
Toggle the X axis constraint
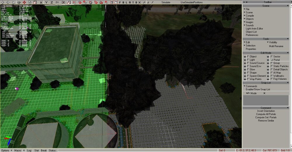[x=41, y=2]
